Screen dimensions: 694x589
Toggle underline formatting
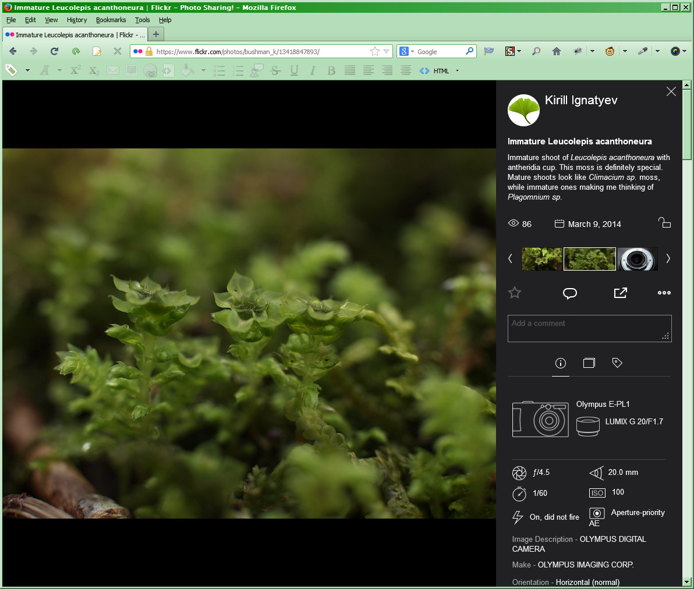point(294,70)
